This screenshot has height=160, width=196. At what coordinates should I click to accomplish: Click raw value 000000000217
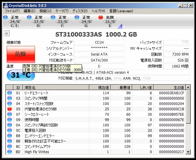click(x=172, y=152)
